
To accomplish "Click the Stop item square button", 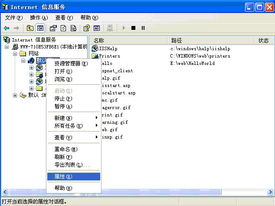I will [x=133, y=28].
